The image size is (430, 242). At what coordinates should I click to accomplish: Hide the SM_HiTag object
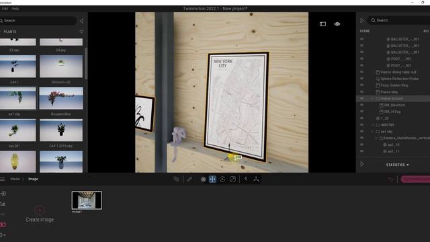click(x=361, y=112)
